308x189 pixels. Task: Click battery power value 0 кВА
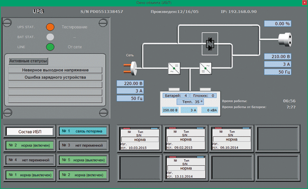pyautogui.click(x=210, y=110)
